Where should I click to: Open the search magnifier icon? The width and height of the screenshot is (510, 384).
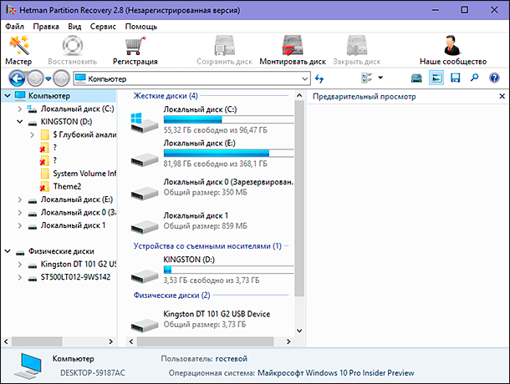[x=475, y=78]
